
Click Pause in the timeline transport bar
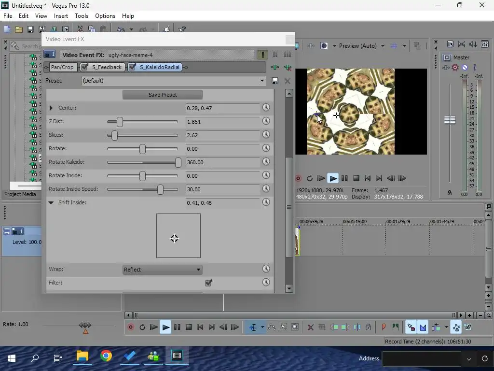(x=177, y=328)
